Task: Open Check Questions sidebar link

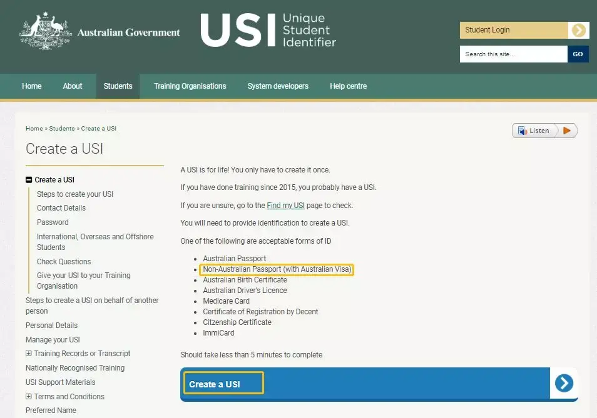Action: point(64,261)
